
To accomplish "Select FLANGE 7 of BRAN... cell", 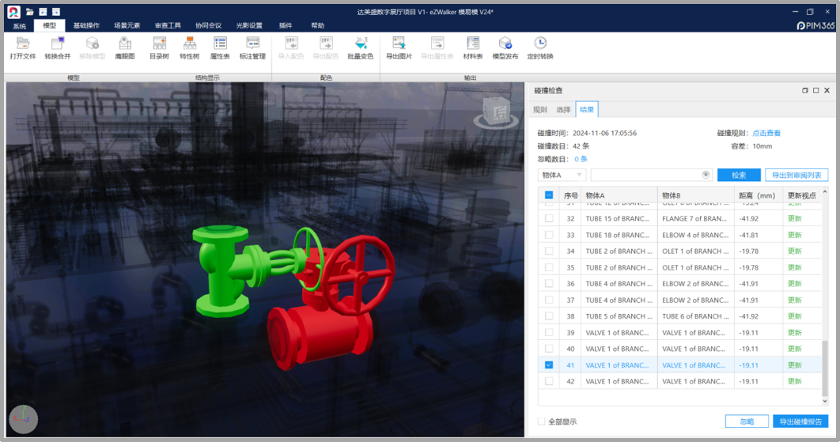I will point(694,218).
